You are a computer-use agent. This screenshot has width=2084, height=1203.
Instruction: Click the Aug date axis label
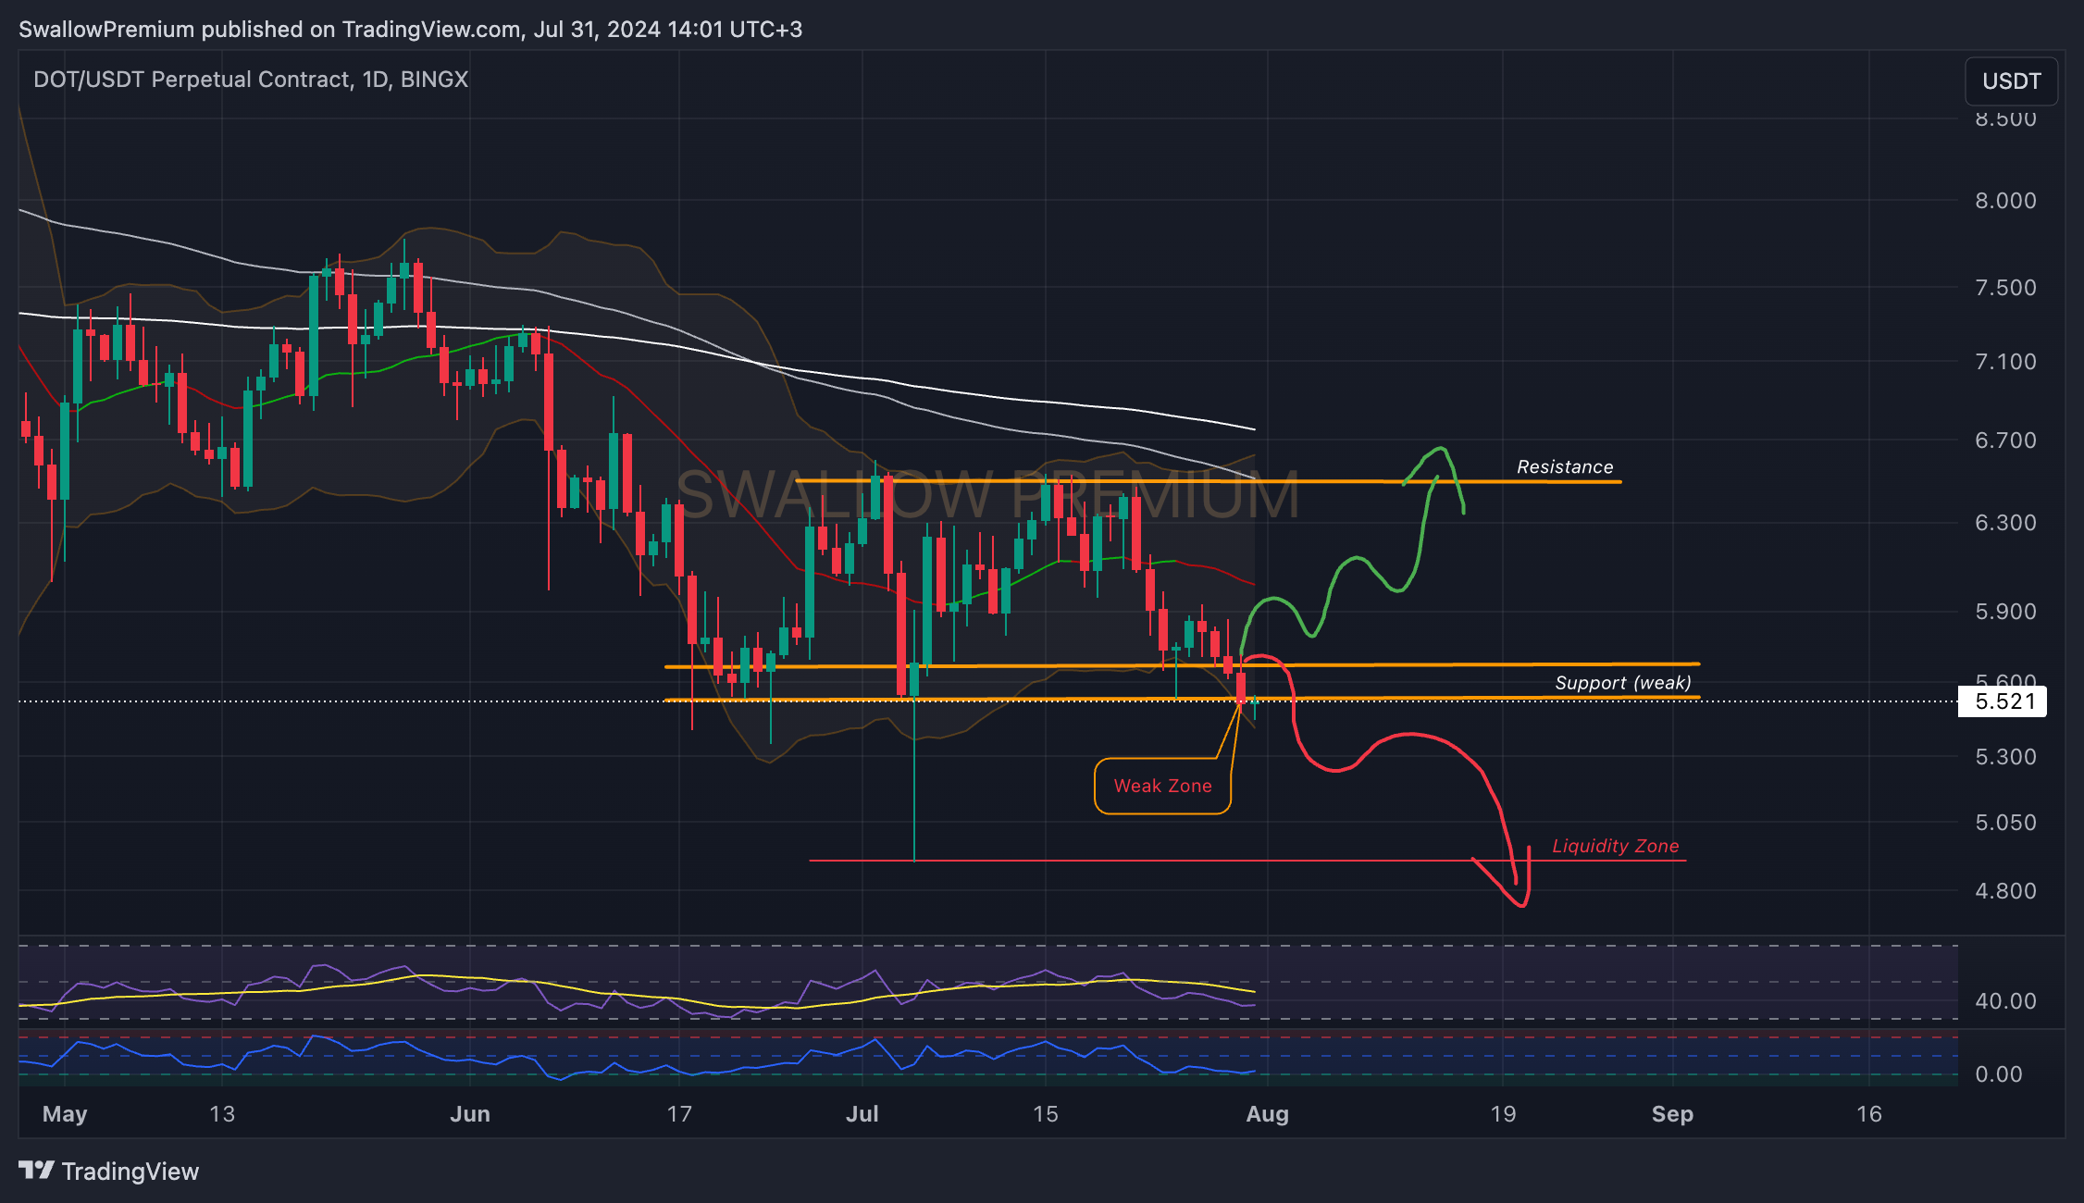coord(1268,1114)
